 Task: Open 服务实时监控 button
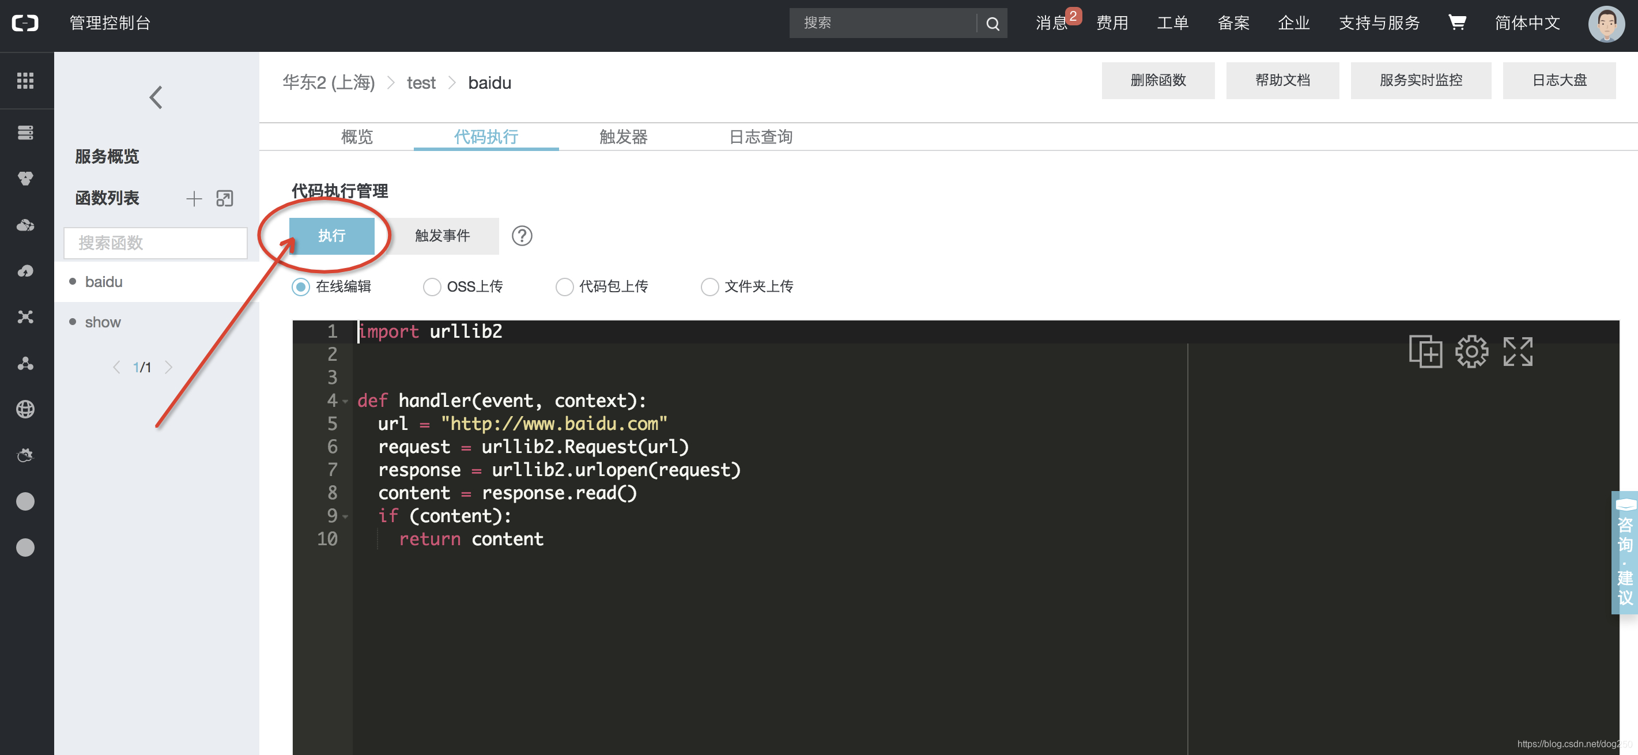tap(1421, 80)
